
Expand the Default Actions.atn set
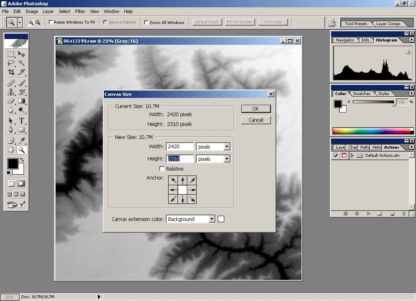352,156
